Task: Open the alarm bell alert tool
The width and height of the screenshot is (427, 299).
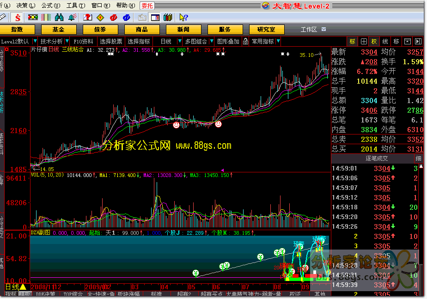Action: click(x=73, y=18)
